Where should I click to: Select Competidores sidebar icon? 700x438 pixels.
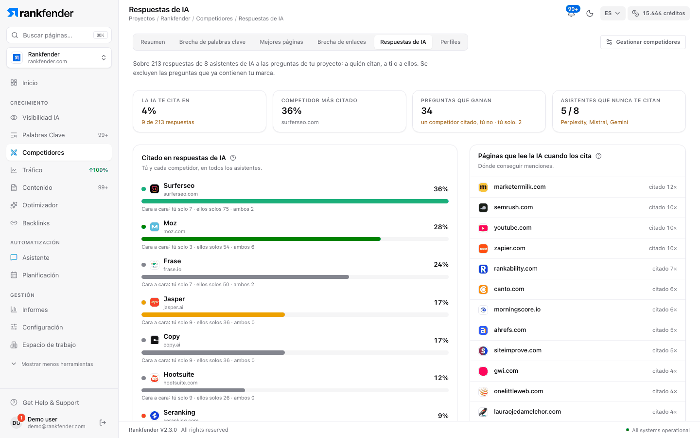[x=14, y=152]
